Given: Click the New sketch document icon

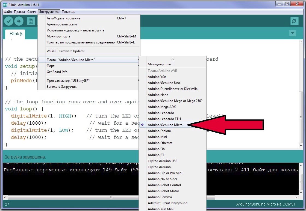Looking at the screenshot, I should click(31, 21).
